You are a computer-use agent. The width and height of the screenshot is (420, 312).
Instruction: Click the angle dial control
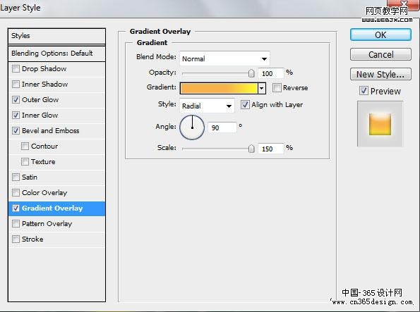coord(192,127)
